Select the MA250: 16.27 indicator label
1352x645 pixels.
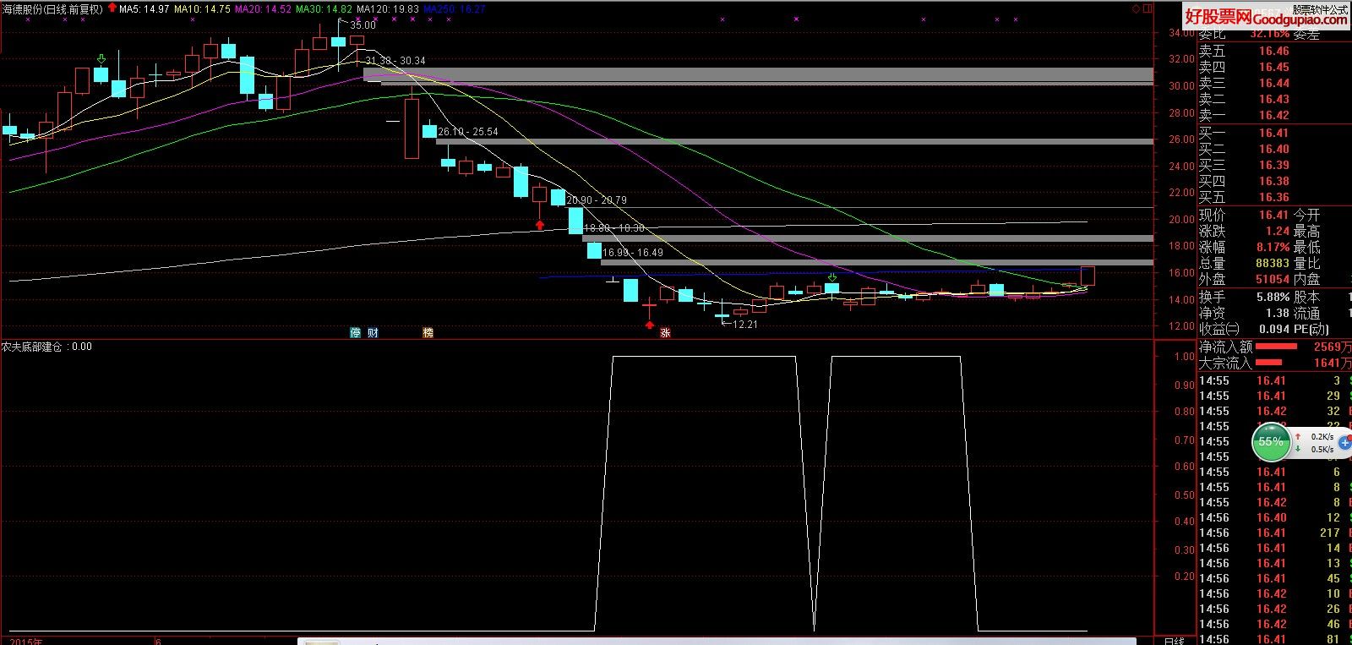coord(455,9)
